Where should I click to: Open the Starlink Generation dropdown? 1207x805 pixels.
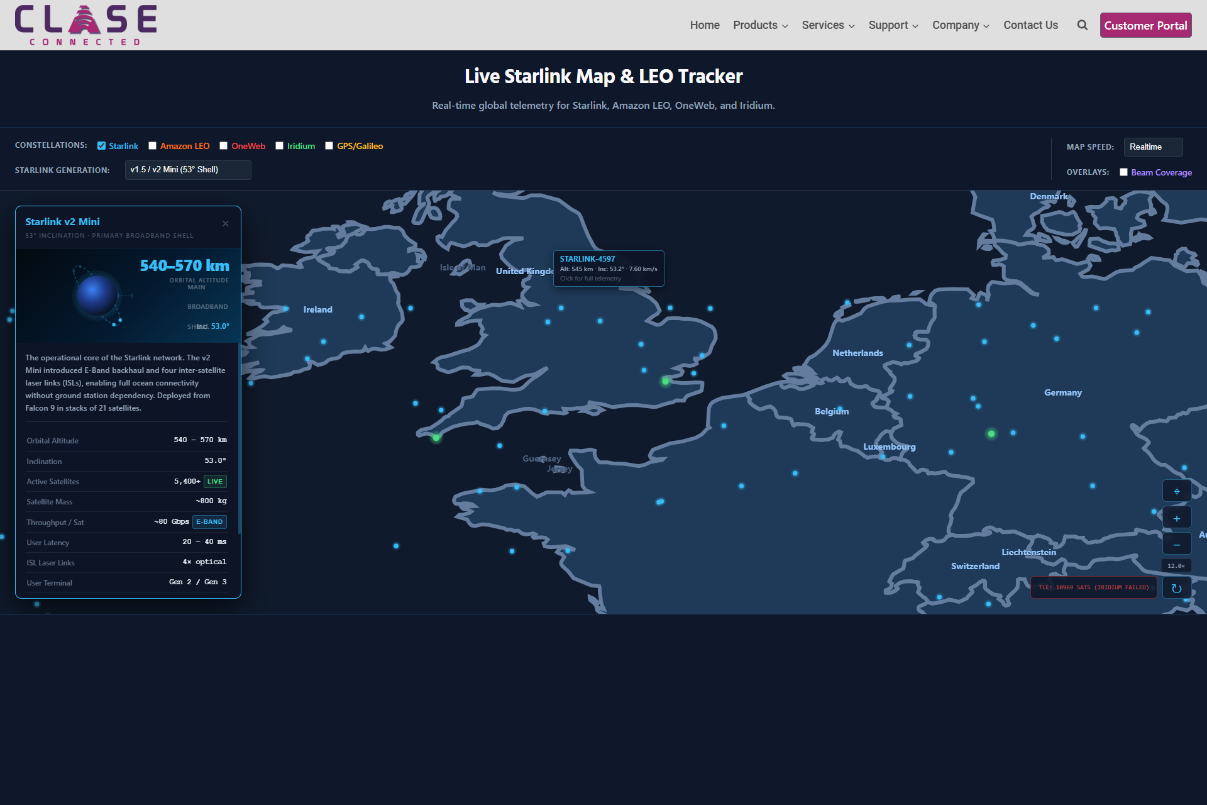pyautogui.click(x=188, y=170)
